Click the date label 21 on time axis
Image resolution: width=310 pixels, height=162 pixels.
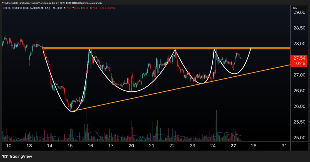[152, 146]
